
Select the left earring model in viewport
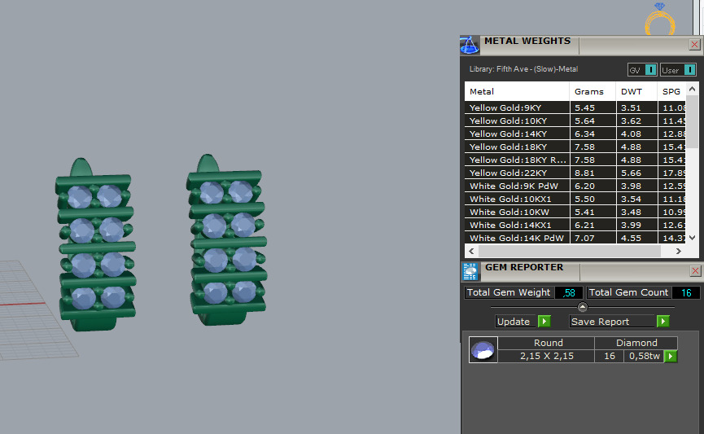pos(96,245)
